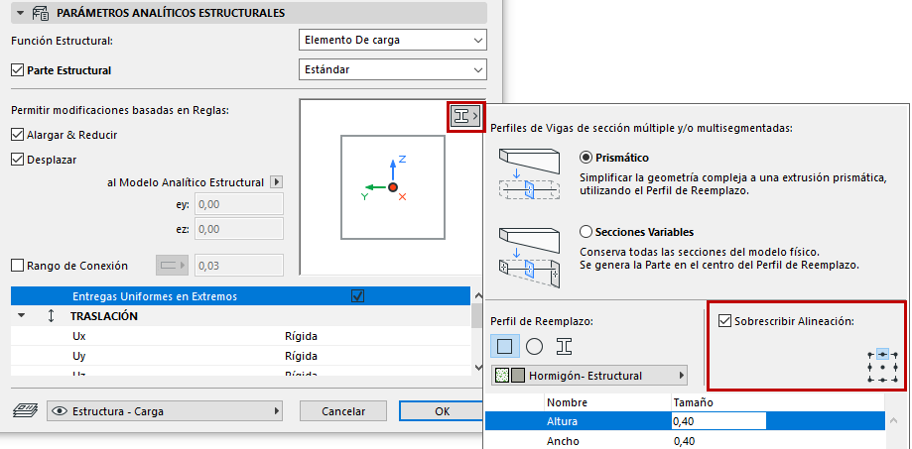The image size is (912, 449).
Task: Disable the Parte Estructural checkbox
Action: coord(16,70)
